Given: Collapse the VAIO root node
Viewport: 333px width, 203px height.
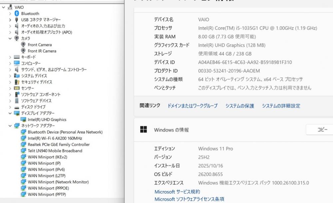Looking at the screenshot, I should [x=3, y=7].
